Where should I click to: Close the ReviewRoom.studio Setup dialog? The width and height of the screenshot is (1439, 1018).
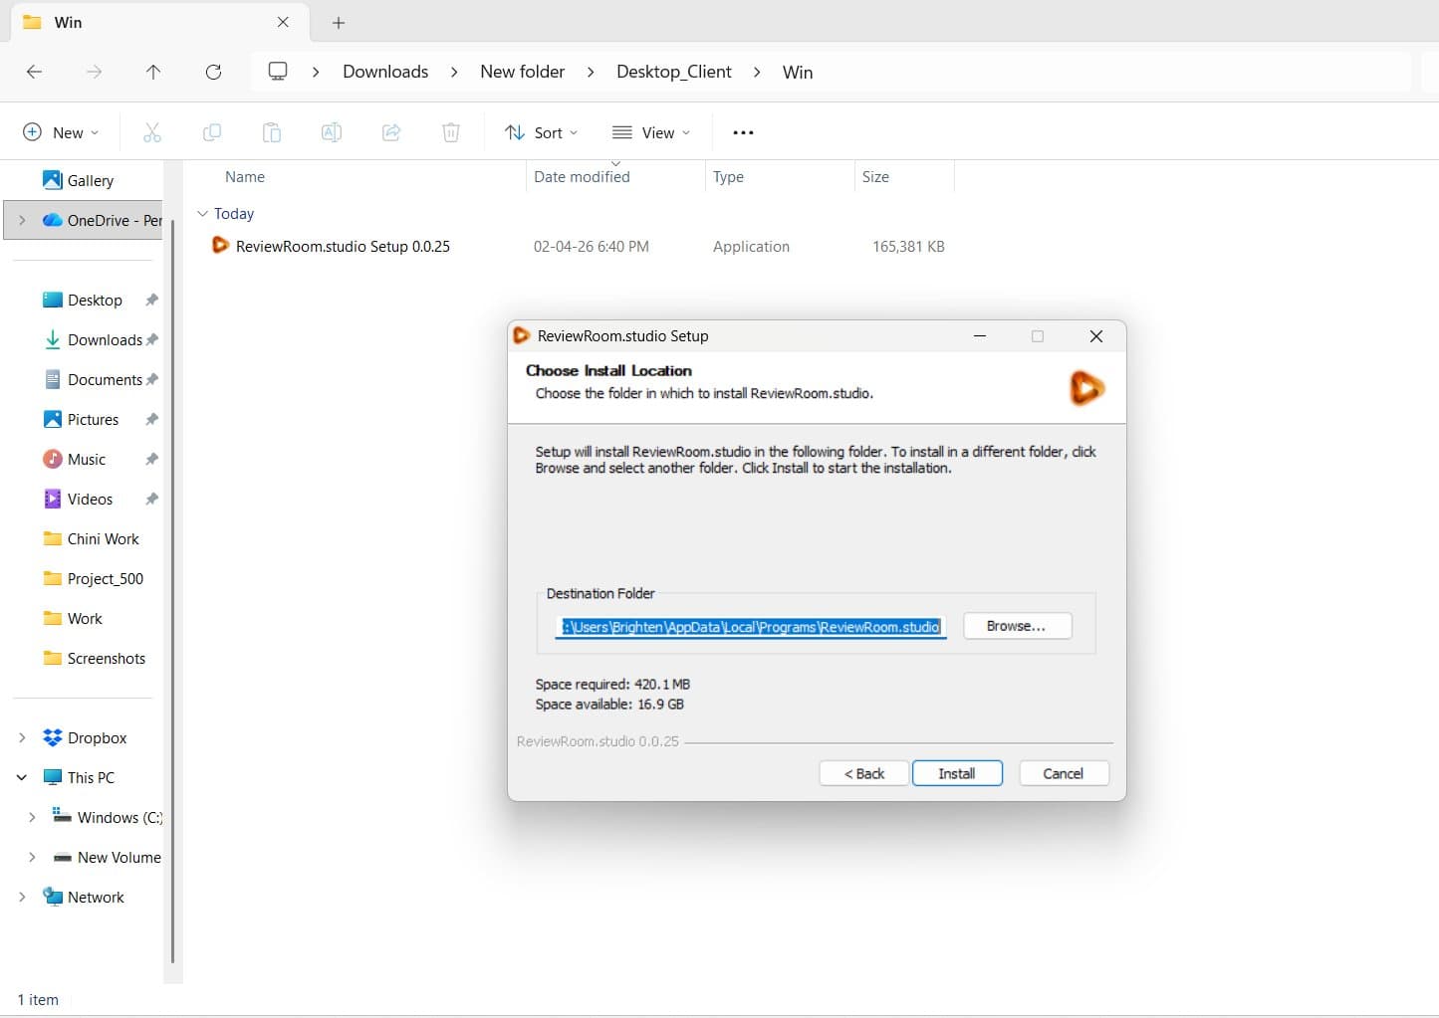1096,336
